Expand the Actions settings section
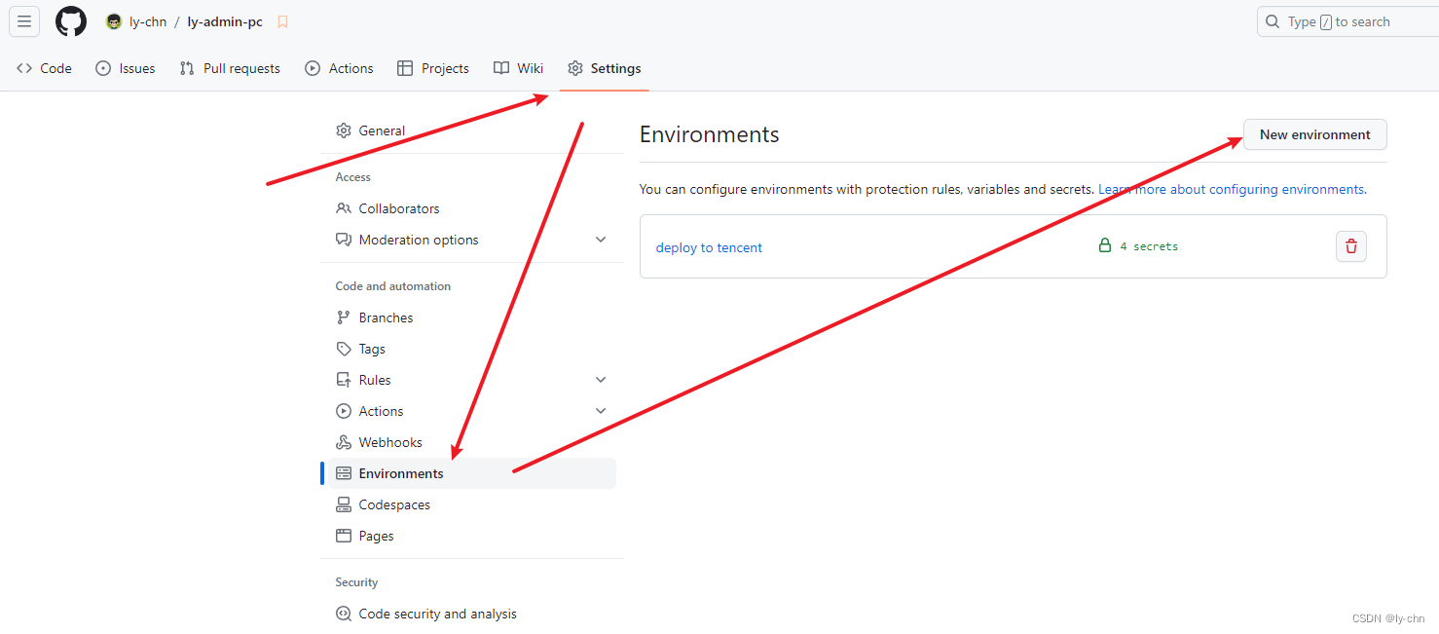This screenshot has height=634, width=1439. (x=601, y=410)
